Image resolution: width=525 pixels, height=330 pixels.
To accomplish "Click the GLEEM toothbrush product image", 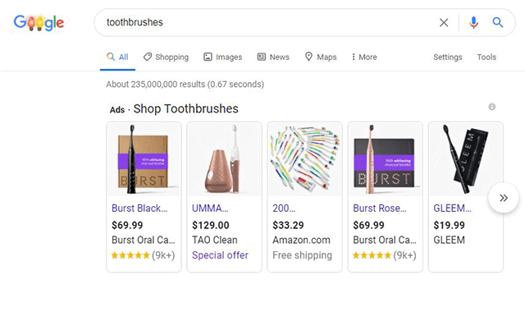I will 465,159.
